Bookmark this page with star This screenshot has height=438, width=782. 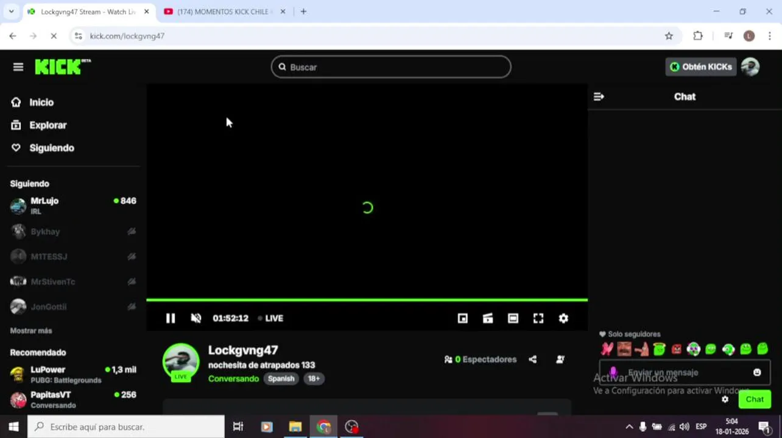tap(669, 36)
